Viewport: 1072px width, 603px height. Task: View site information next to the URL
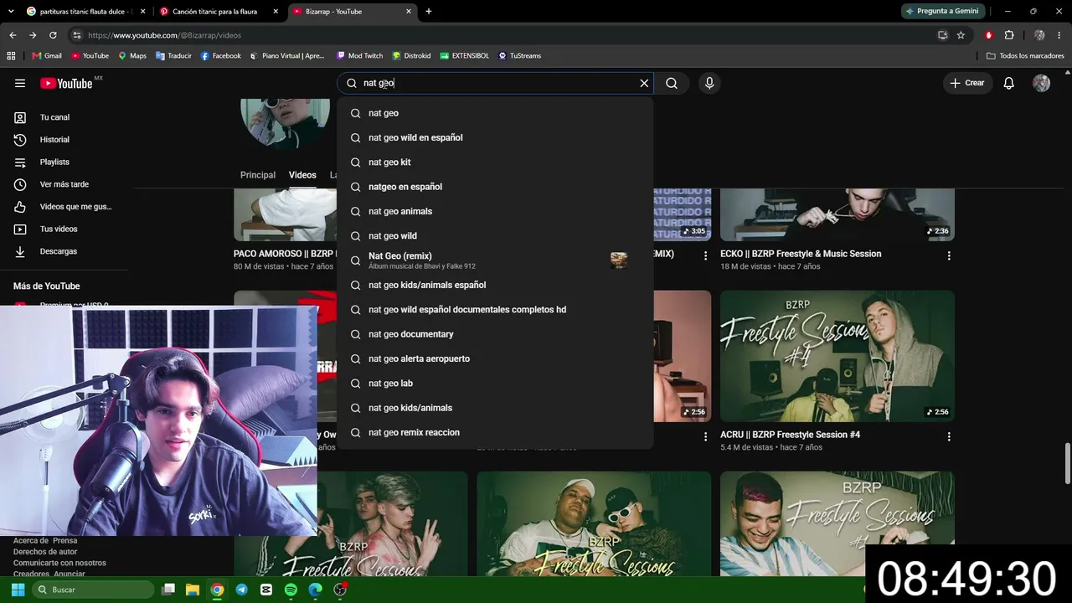click(77, 35)
